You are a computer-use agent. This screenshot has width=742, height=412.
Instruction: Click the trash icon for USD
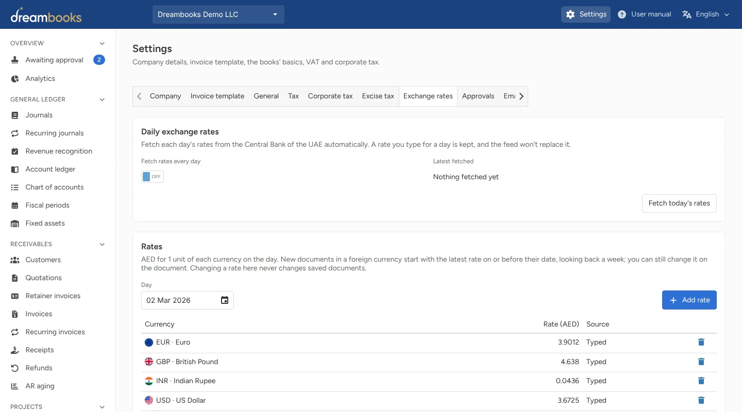click(701, 400)
